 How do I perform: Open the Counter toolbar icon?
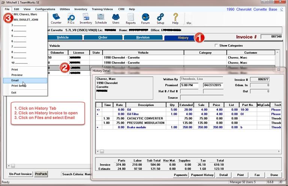coord(56,19)
